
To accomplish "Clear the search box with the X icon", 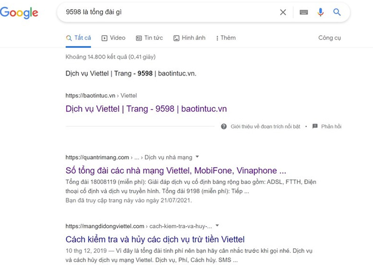I will pos(283,12).
